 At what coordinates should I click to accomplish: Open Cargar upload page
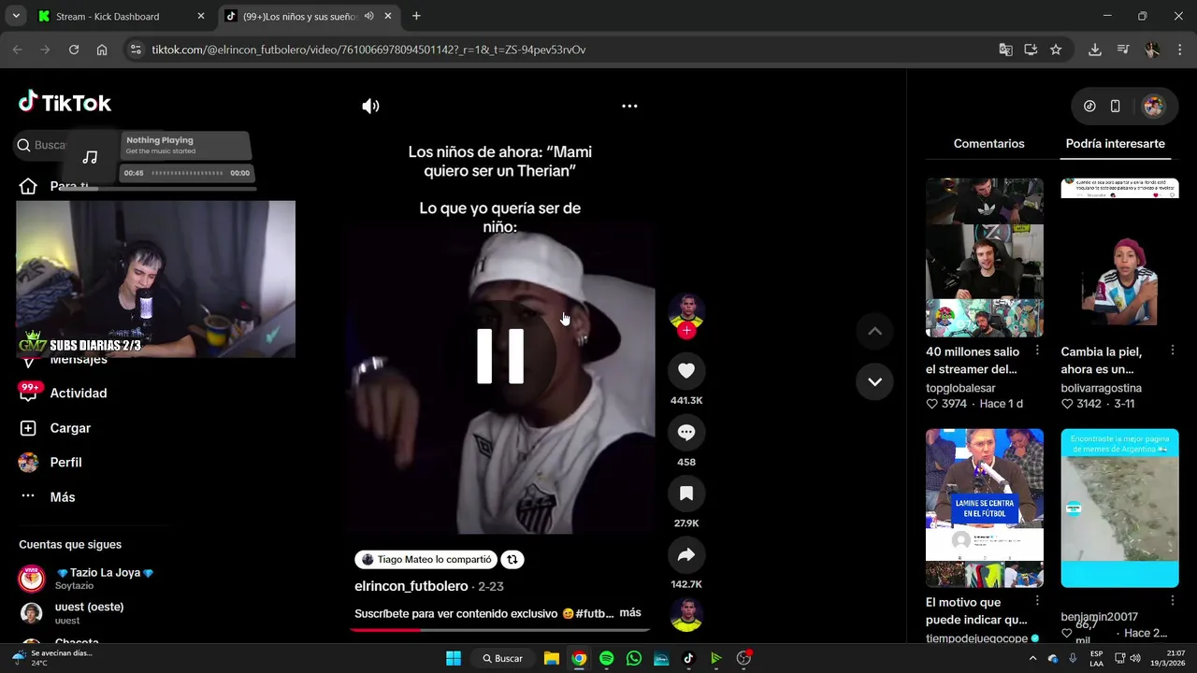[x=56, y=428]
